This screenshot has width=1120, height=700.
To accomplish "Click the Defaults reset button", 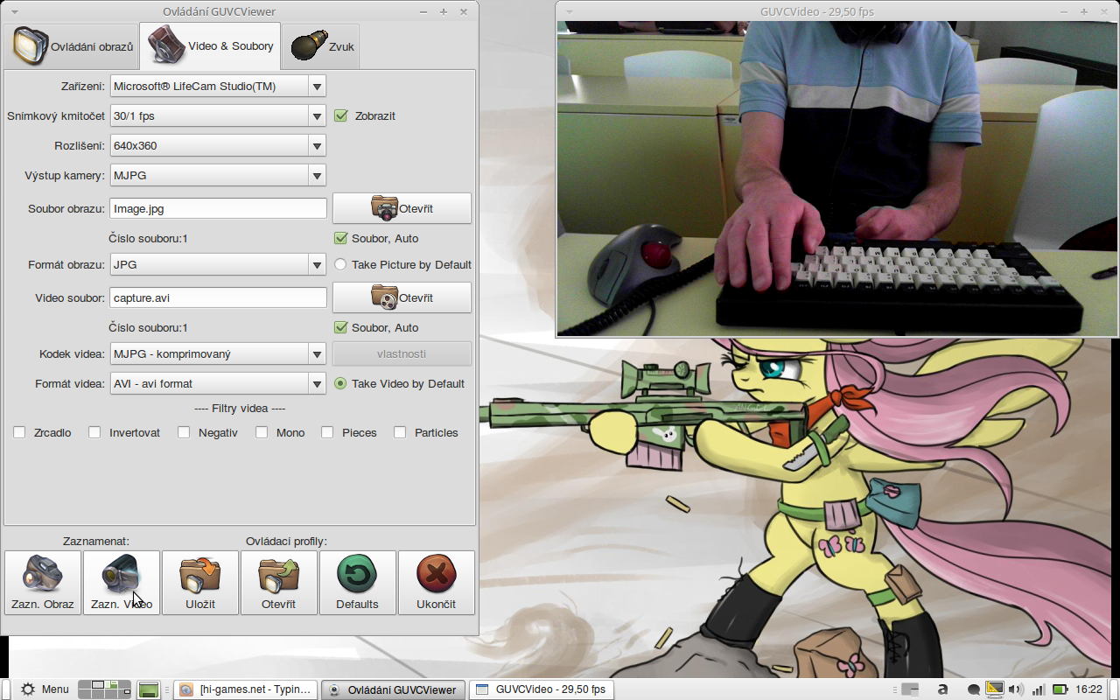I will point(358,583).
